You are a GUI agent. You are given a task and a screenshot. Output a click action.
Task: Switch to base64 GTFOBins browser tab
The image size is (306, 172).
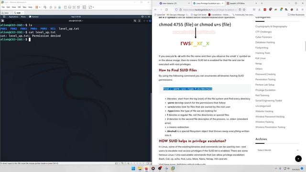click(x=241, y=3)
